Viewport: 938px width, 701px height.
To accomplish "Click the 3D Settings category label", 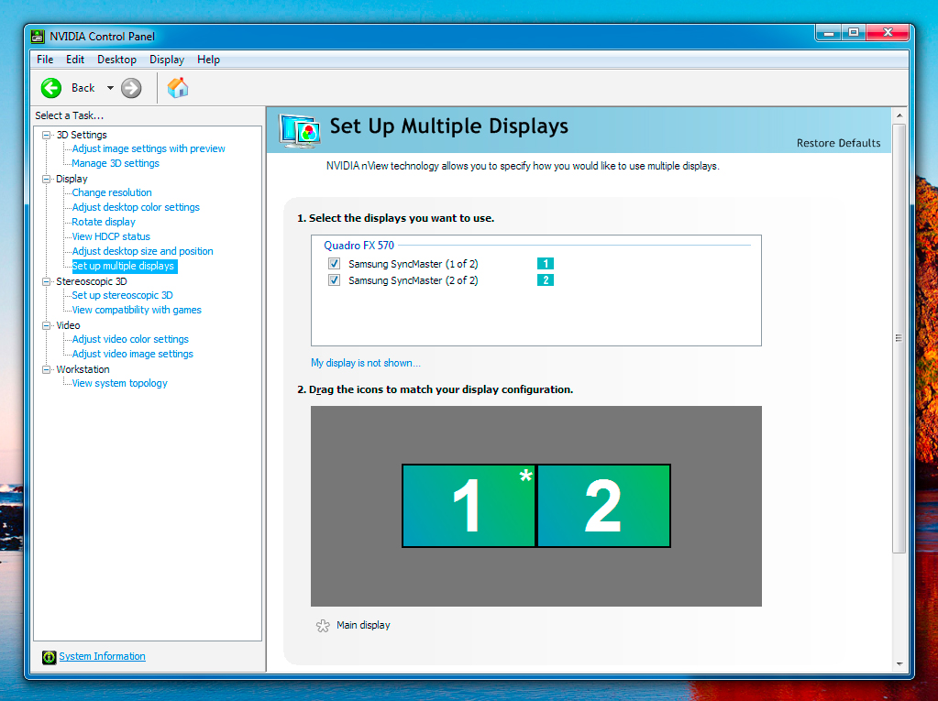I will 82,135.
